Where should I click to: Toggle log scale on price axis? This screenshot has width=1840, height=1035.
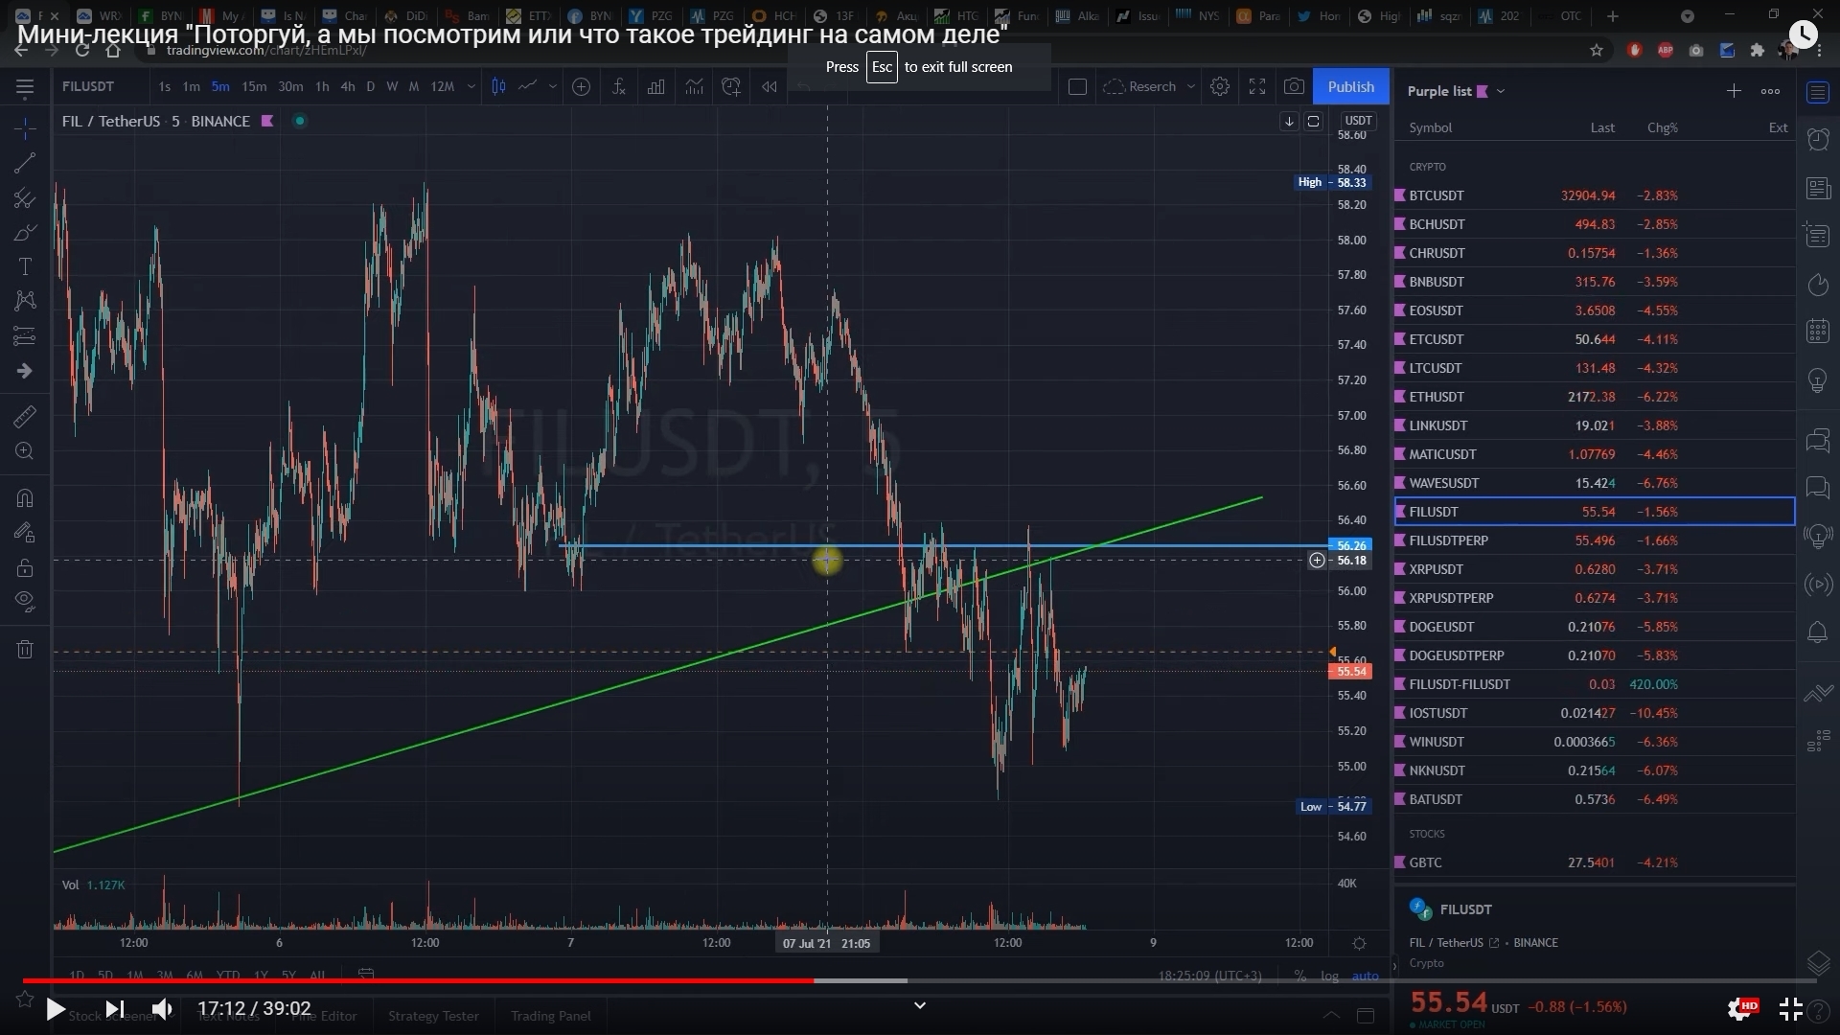coord(1329,976)
